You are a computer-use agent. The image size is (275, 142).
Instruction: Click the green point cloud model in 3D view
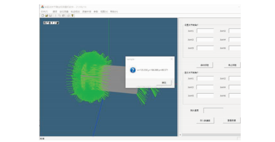coord(89,77)
